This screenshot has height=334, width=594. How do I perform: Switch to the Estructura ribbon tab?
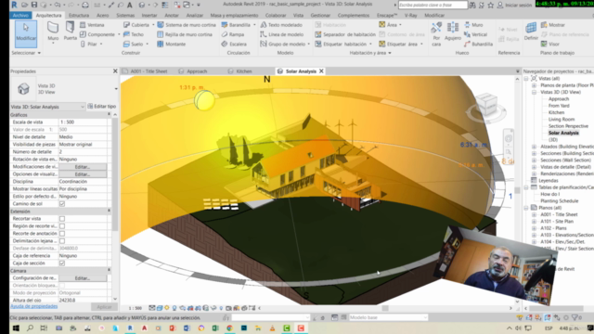click(x=79, y=15)
